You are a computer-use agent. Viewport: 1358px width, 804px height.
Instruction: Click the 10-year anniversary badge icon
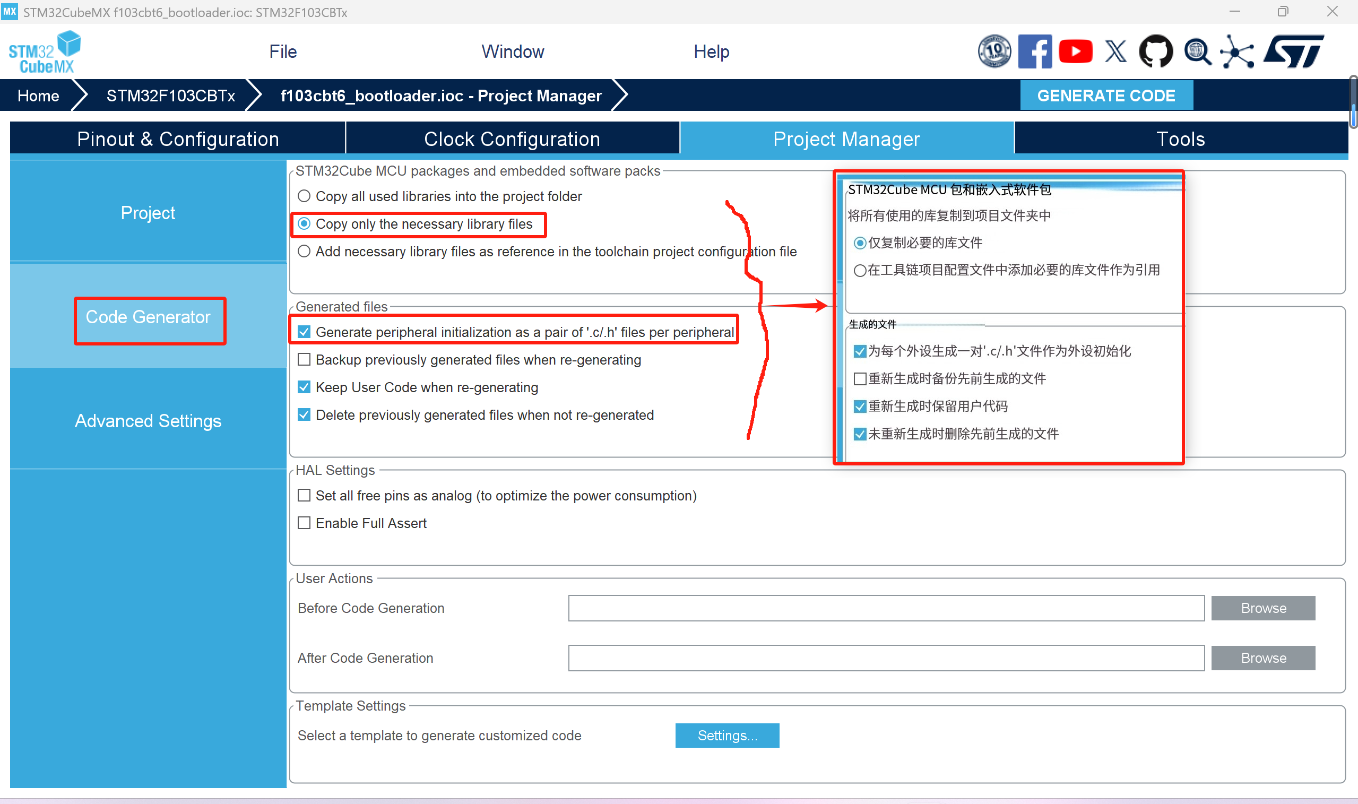click(x=994, y=51)
